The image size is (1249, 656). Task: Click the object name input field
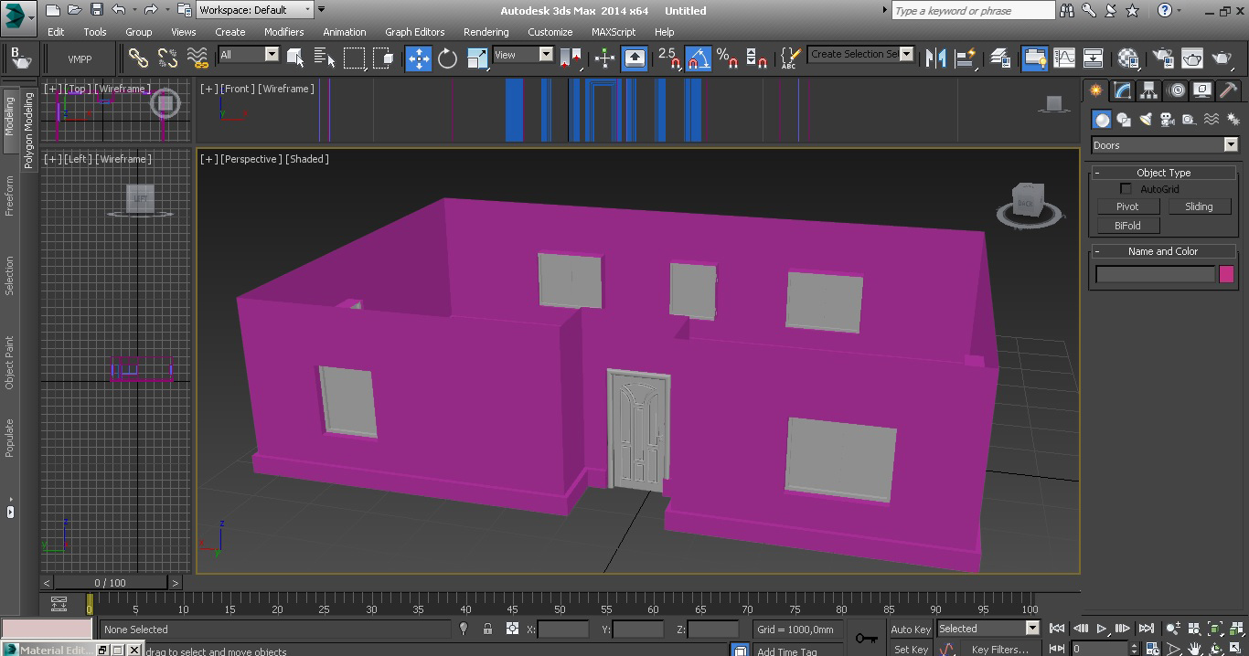(x=1156, y=274)
